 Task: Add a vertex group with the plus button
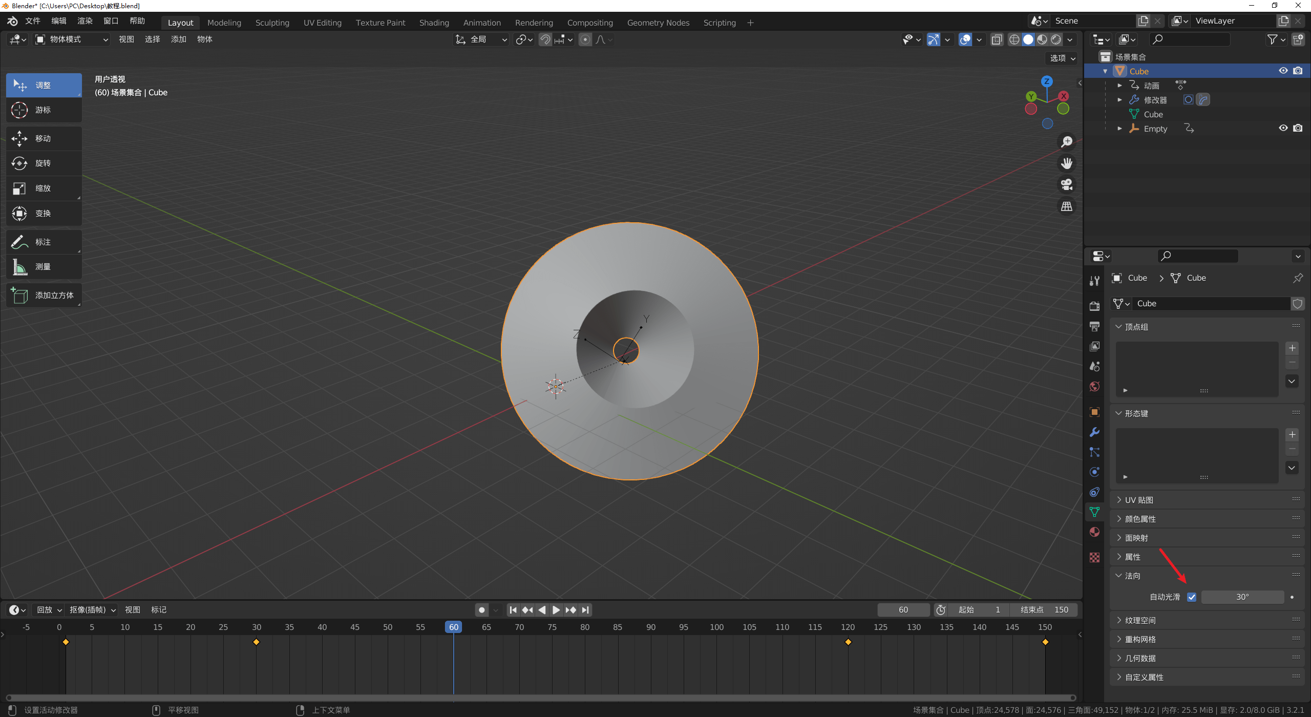[x=1292, y=348]
